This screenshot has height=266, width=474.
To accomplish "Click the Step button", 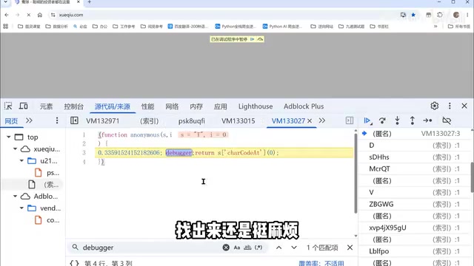I will pyautogui.click(x=427, y=120).
